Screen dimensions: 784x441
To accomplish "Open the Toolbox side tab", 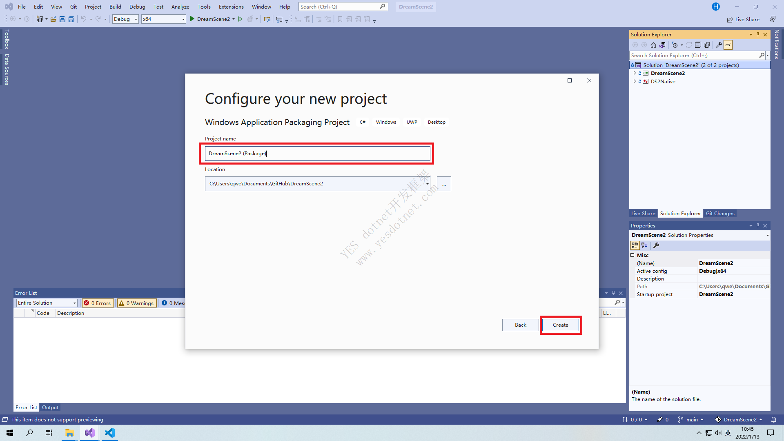I will coord(7,39).
